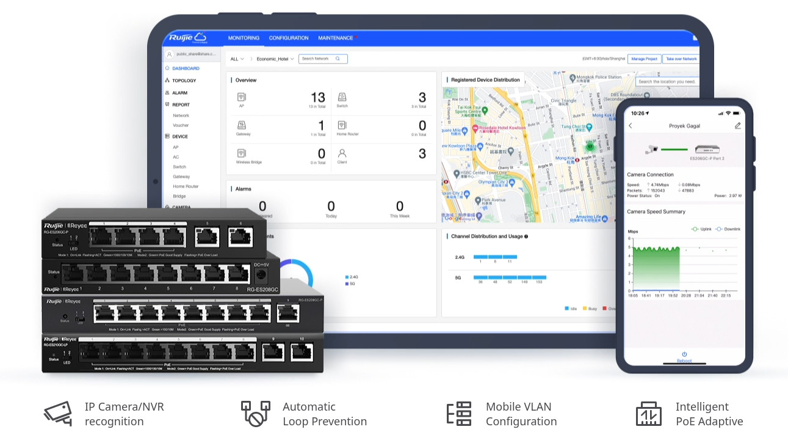The width and height of the screenshot is (788, 443).
Task: Toggle the 5G legend in the donut chart
Action: (350, 284)
